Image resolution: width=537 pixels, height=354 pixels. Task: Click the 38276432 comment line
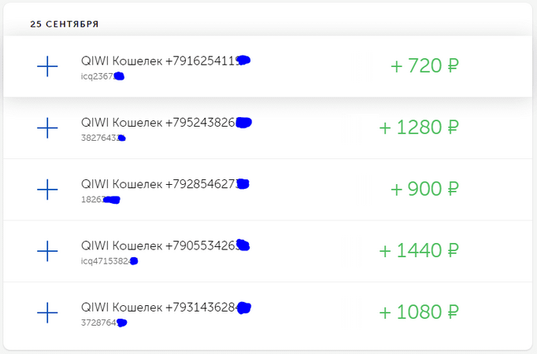103,138
